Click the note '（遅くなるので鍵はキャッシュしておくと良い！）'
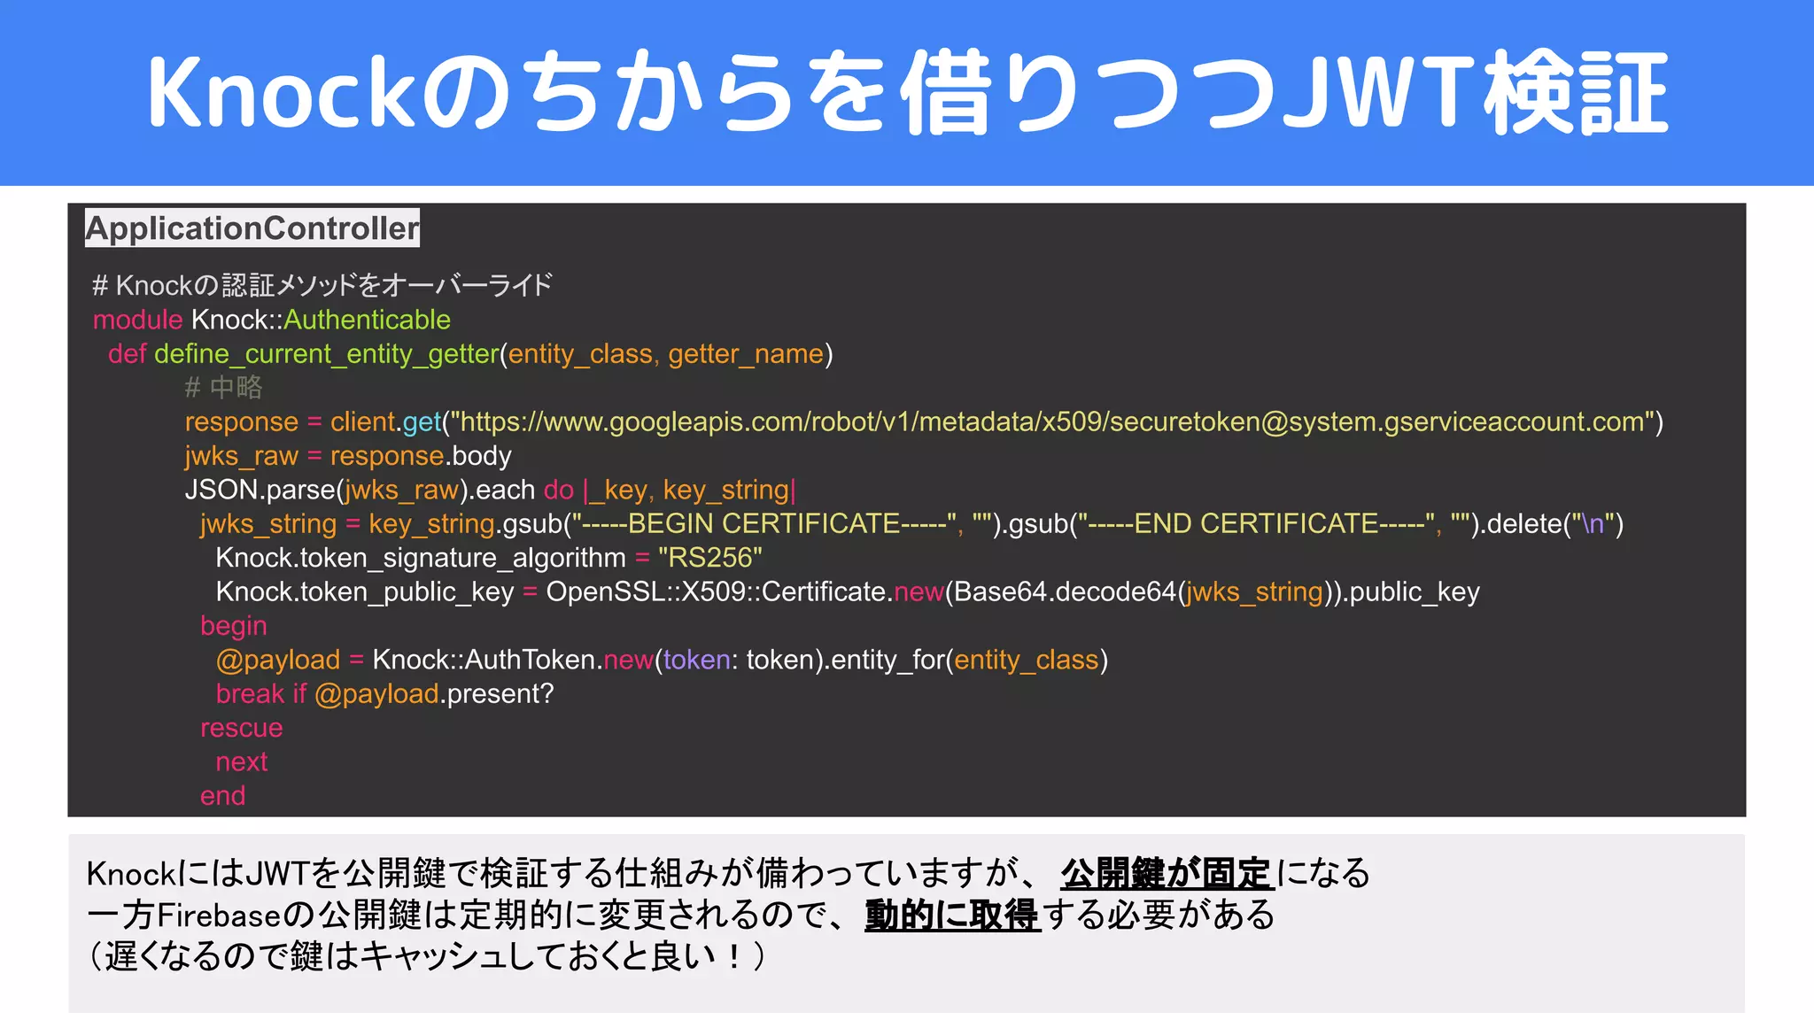Screen dimensions: 1814x1020 (426, 956)
